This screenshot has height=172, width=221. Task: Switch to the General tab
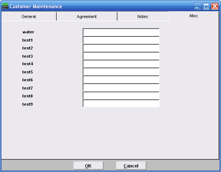click(29, 16)
